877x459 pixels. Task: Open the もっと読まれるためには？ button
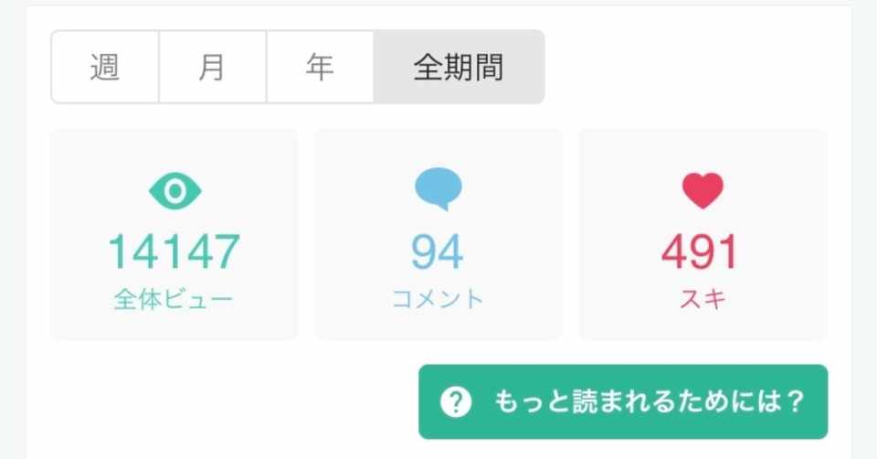623,402
